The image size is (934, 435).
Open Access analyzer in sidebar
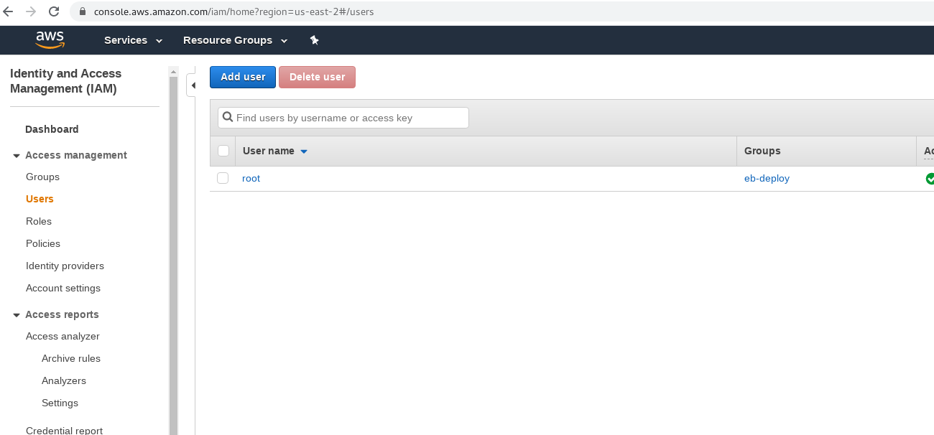point(63,336)
